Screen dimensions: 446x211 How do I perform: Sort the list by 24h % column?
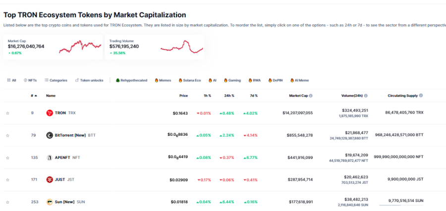[229, 96]
